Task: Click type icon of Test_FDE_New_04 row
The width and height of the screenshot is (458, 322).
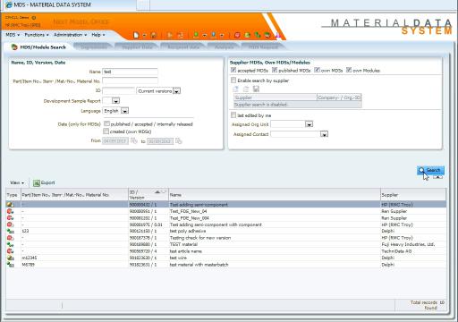Action: pyautogui.click(x=10, y=211)
